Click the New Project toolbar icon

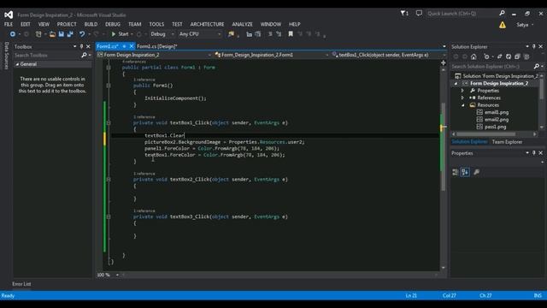pyautogui.click(x=38, y=34)
